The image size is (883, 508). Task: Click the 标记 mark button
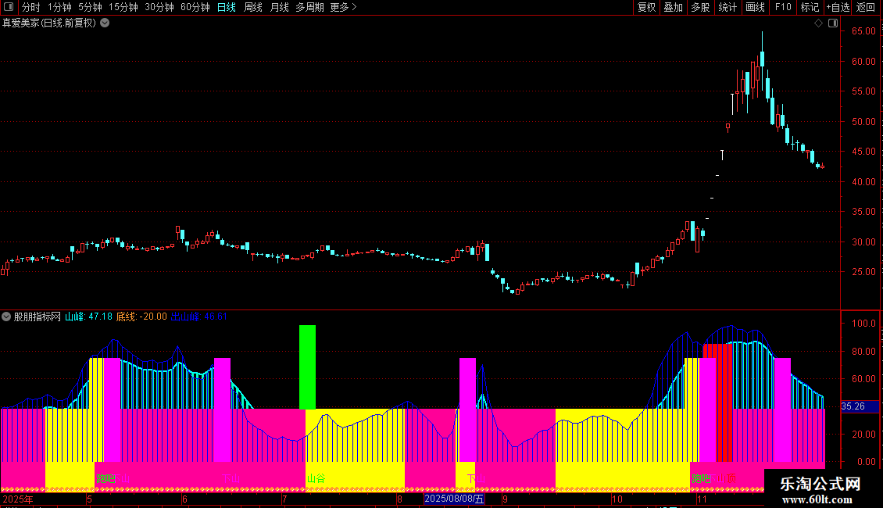pyautogui.click(x=810, y=7)
